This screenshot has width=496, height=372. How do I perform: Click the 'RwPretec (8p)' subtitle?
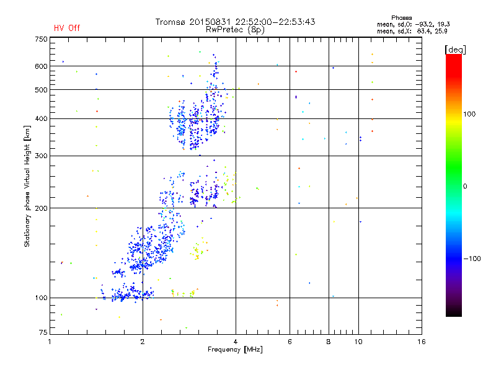235,30
